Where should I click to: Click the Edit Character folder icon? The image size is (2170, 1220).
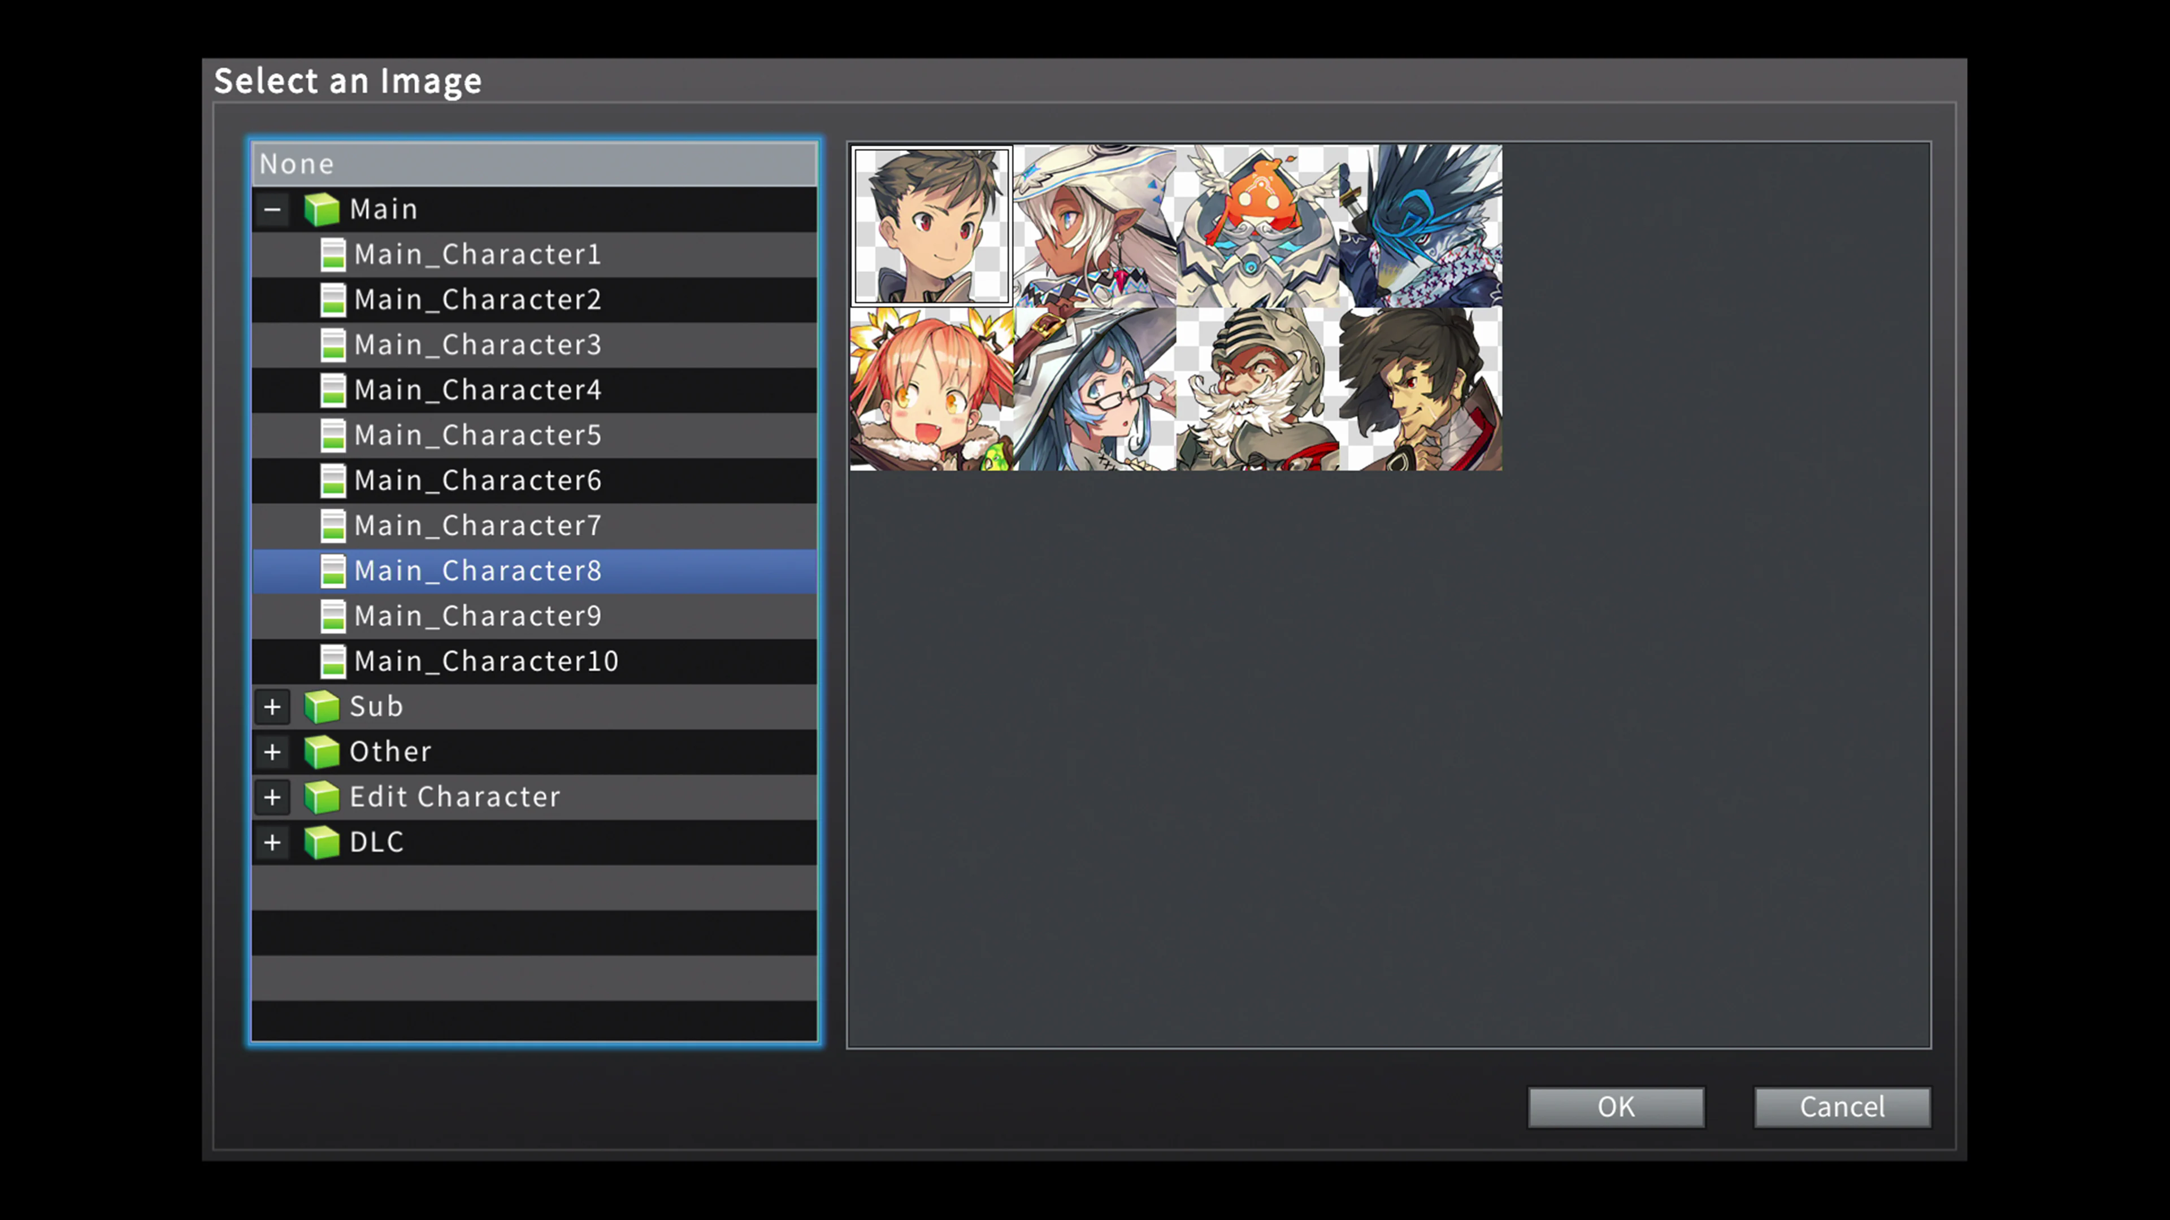(323, 796)
